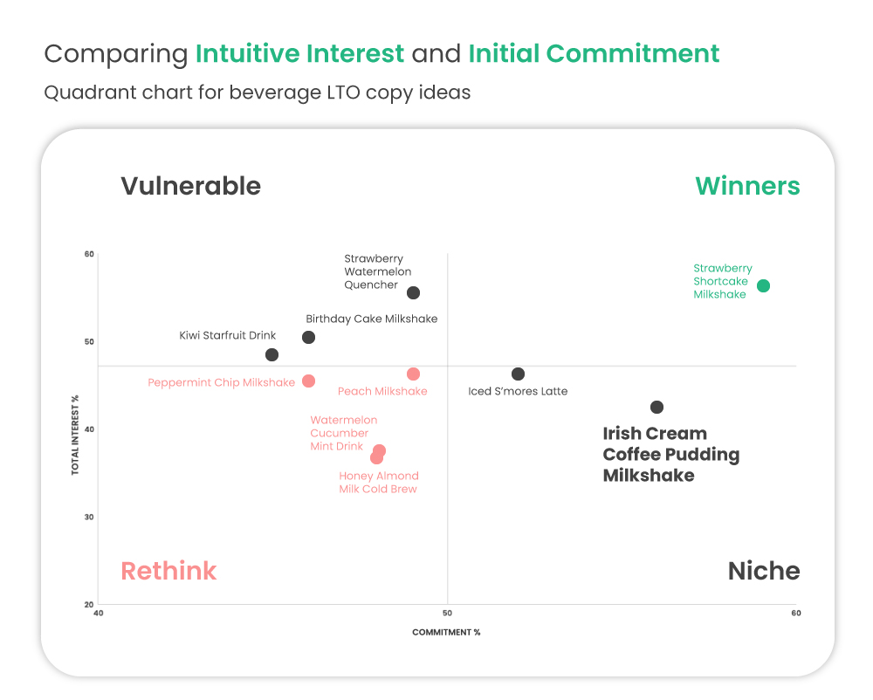Select the Vulnerable quadrant heading
Screen dimensions: 873x700
click(x=190, y=186)
